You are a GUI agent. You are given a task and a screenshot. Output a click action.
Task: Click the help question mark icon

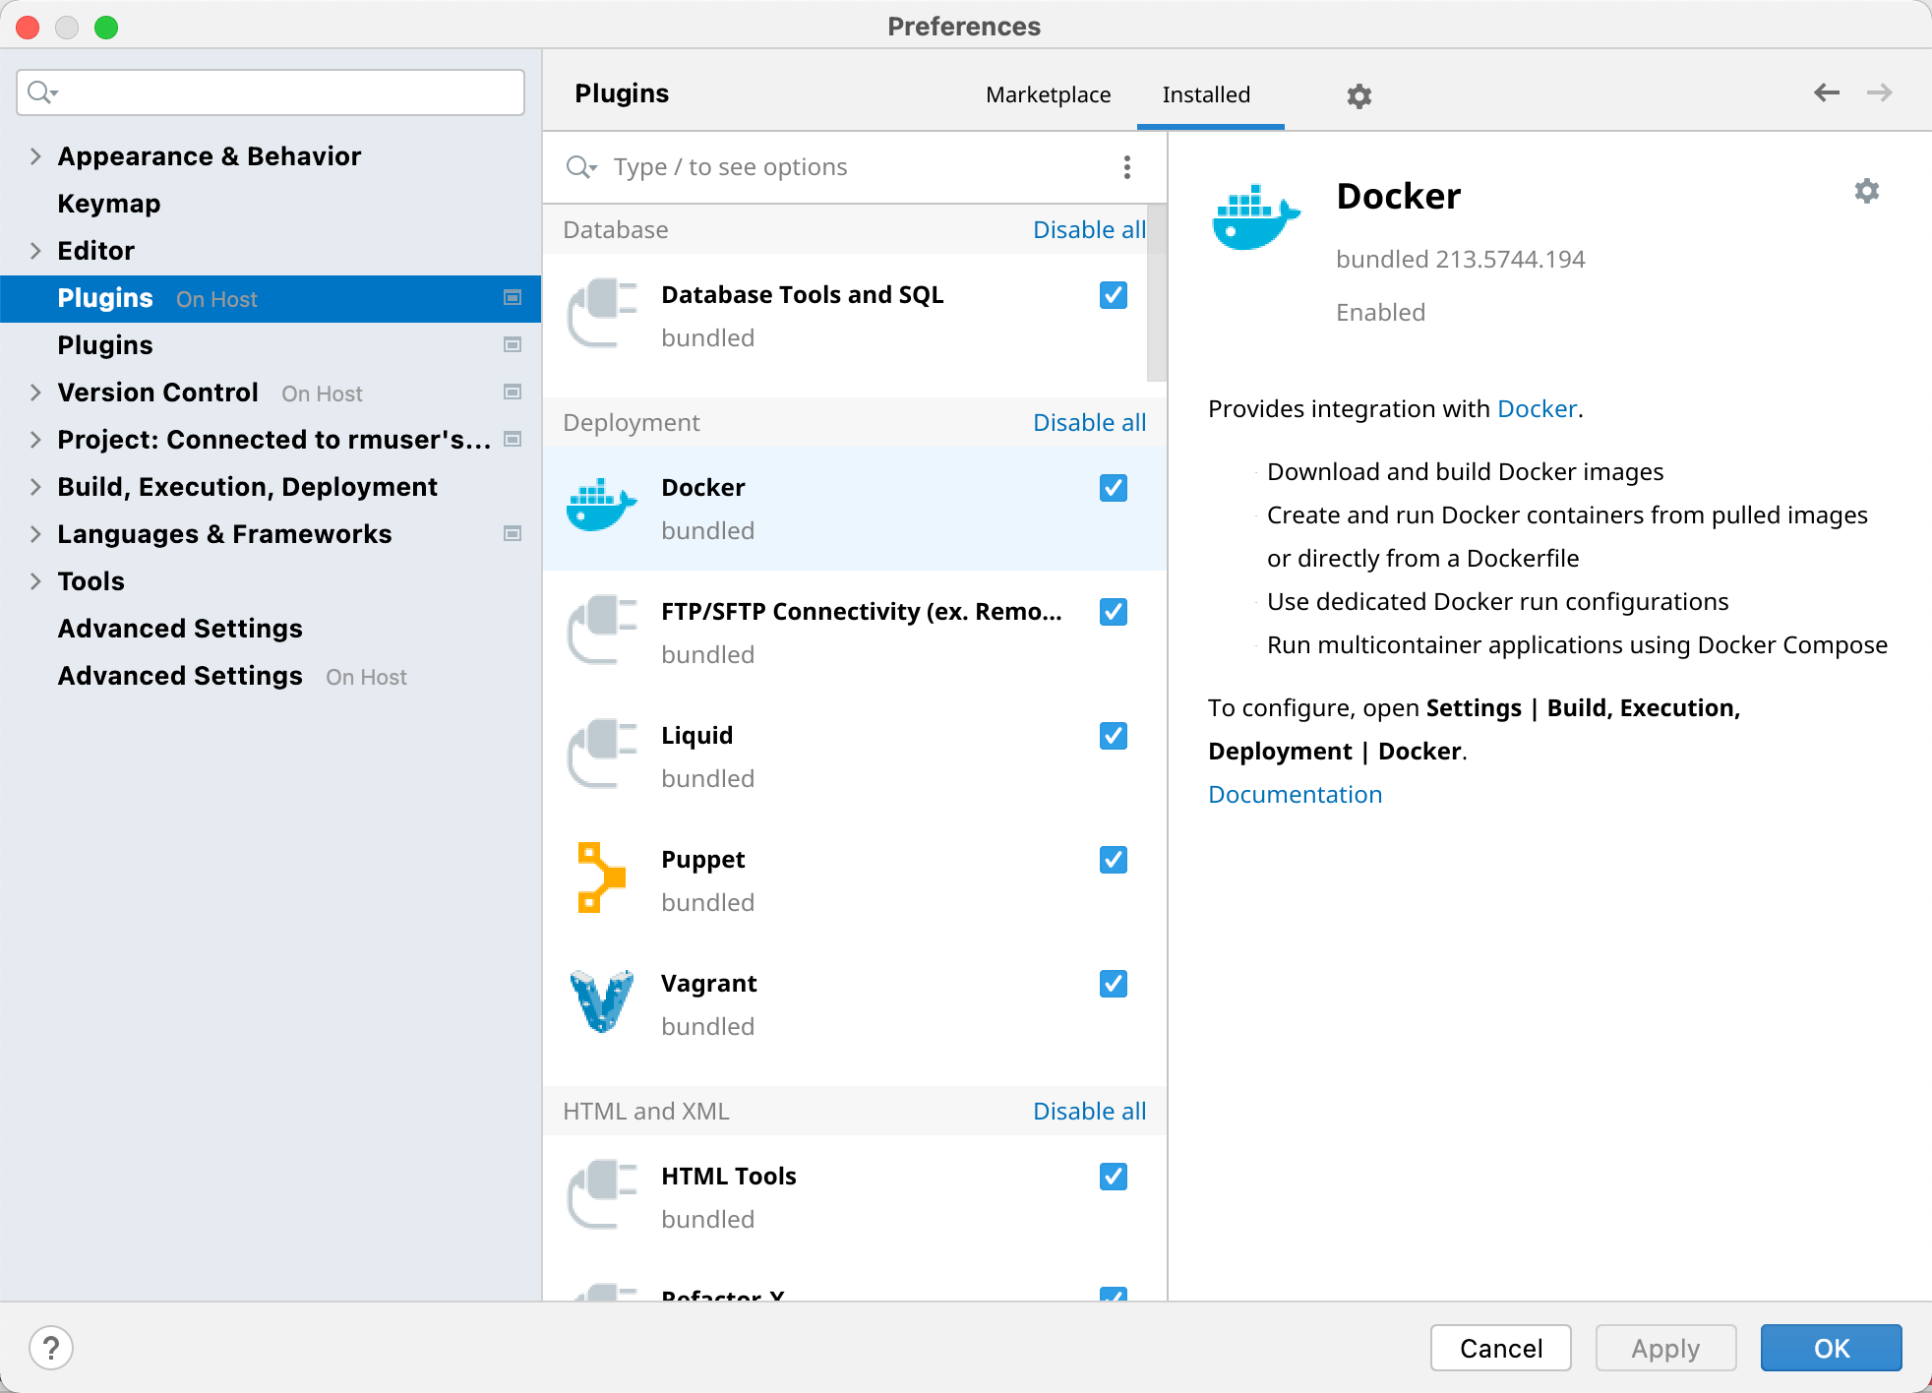click(51, 1347)
